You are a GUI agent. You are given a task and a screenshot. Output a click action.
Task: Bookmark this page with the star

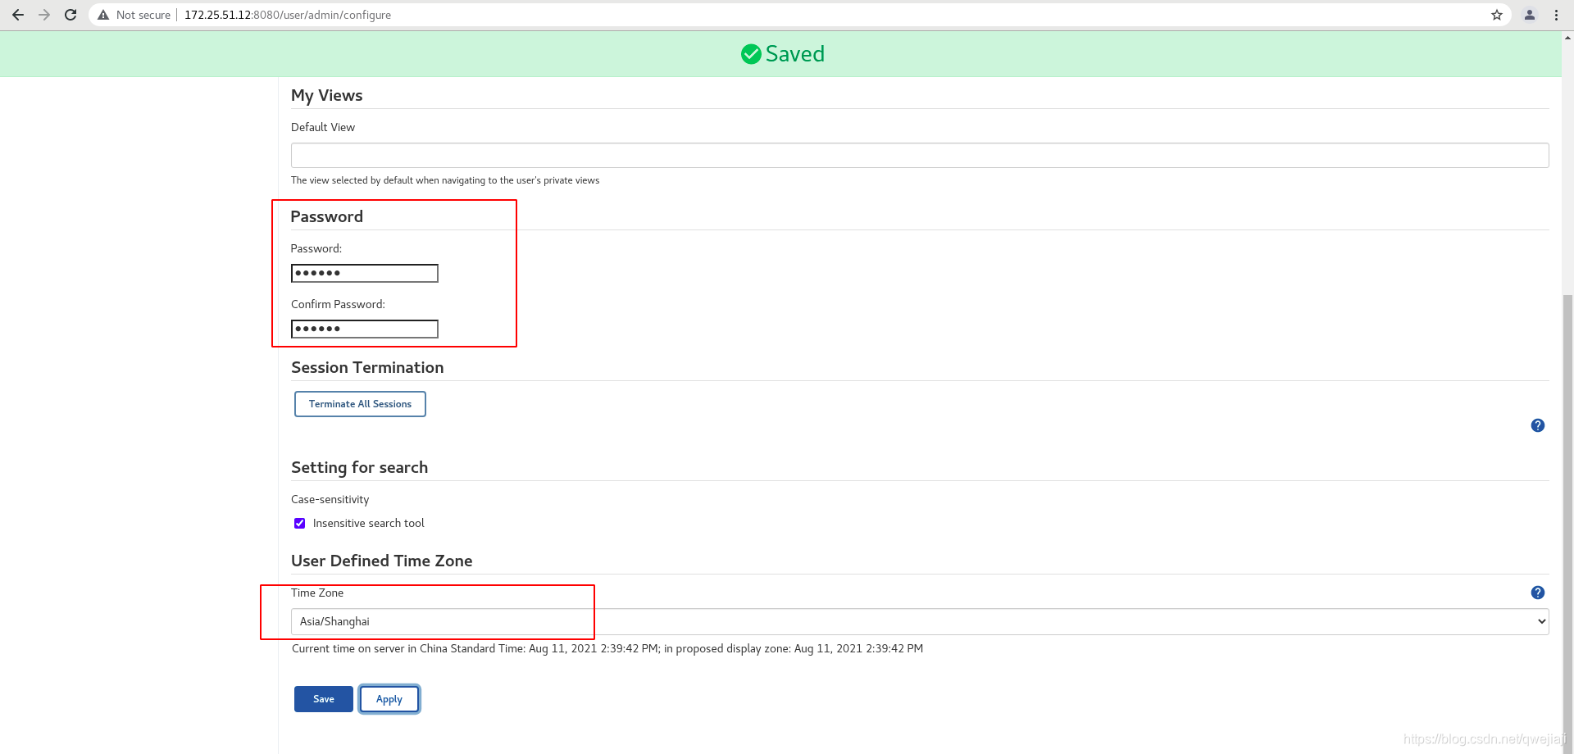click(x=1497, y=15)
